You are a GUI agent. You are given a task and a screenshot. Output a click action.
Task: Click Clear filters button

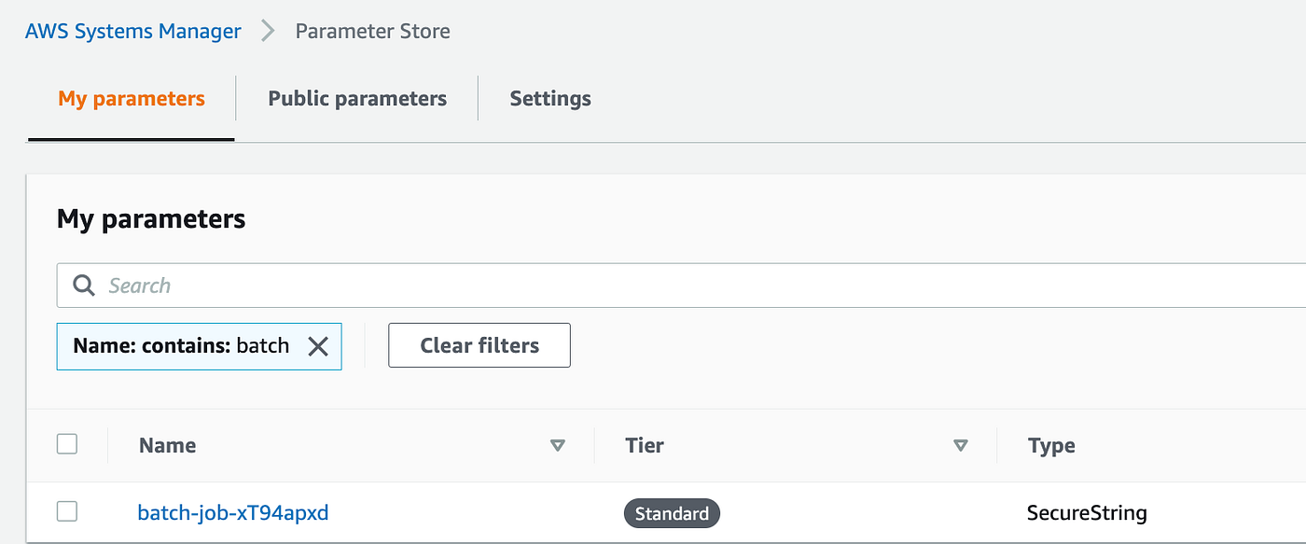pos(479,345)
